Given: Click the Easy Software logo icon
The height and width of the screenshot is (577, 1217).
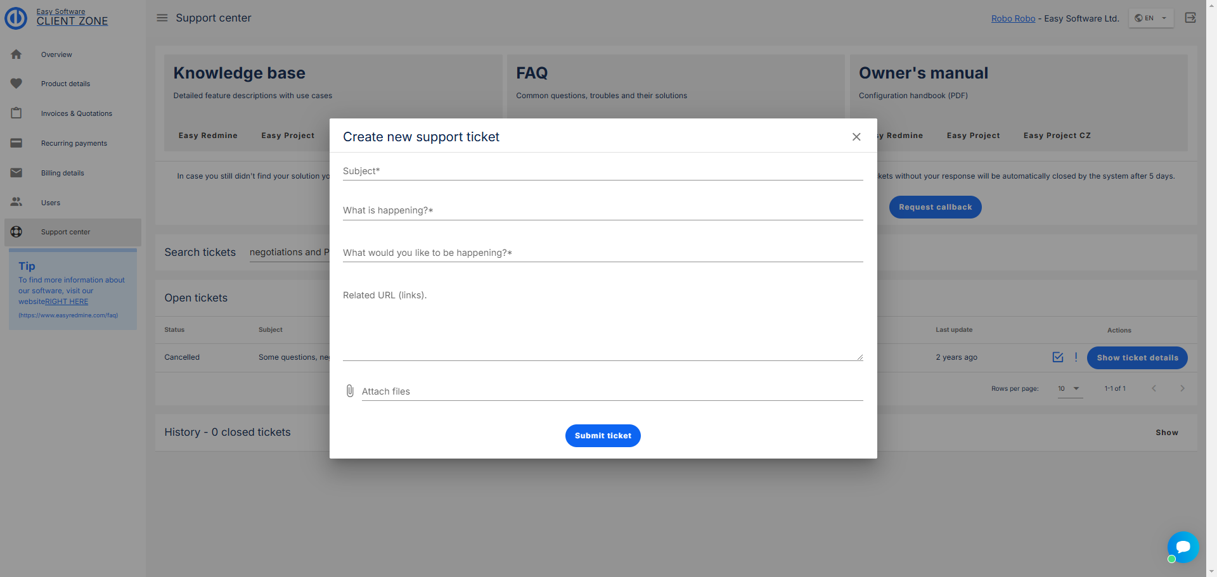Looking at the screenshot, I should [16, 18].
